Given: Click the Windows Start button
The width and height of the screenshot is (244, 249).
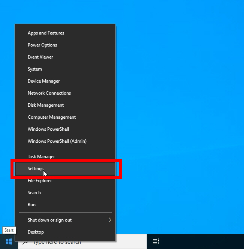Looking at the screenshot, I should click(x=9, y=241).
